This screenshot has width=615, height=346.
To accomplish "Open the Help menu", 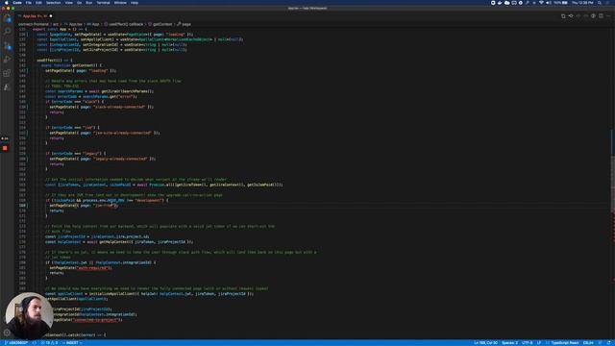I will (x=135, y=3).
